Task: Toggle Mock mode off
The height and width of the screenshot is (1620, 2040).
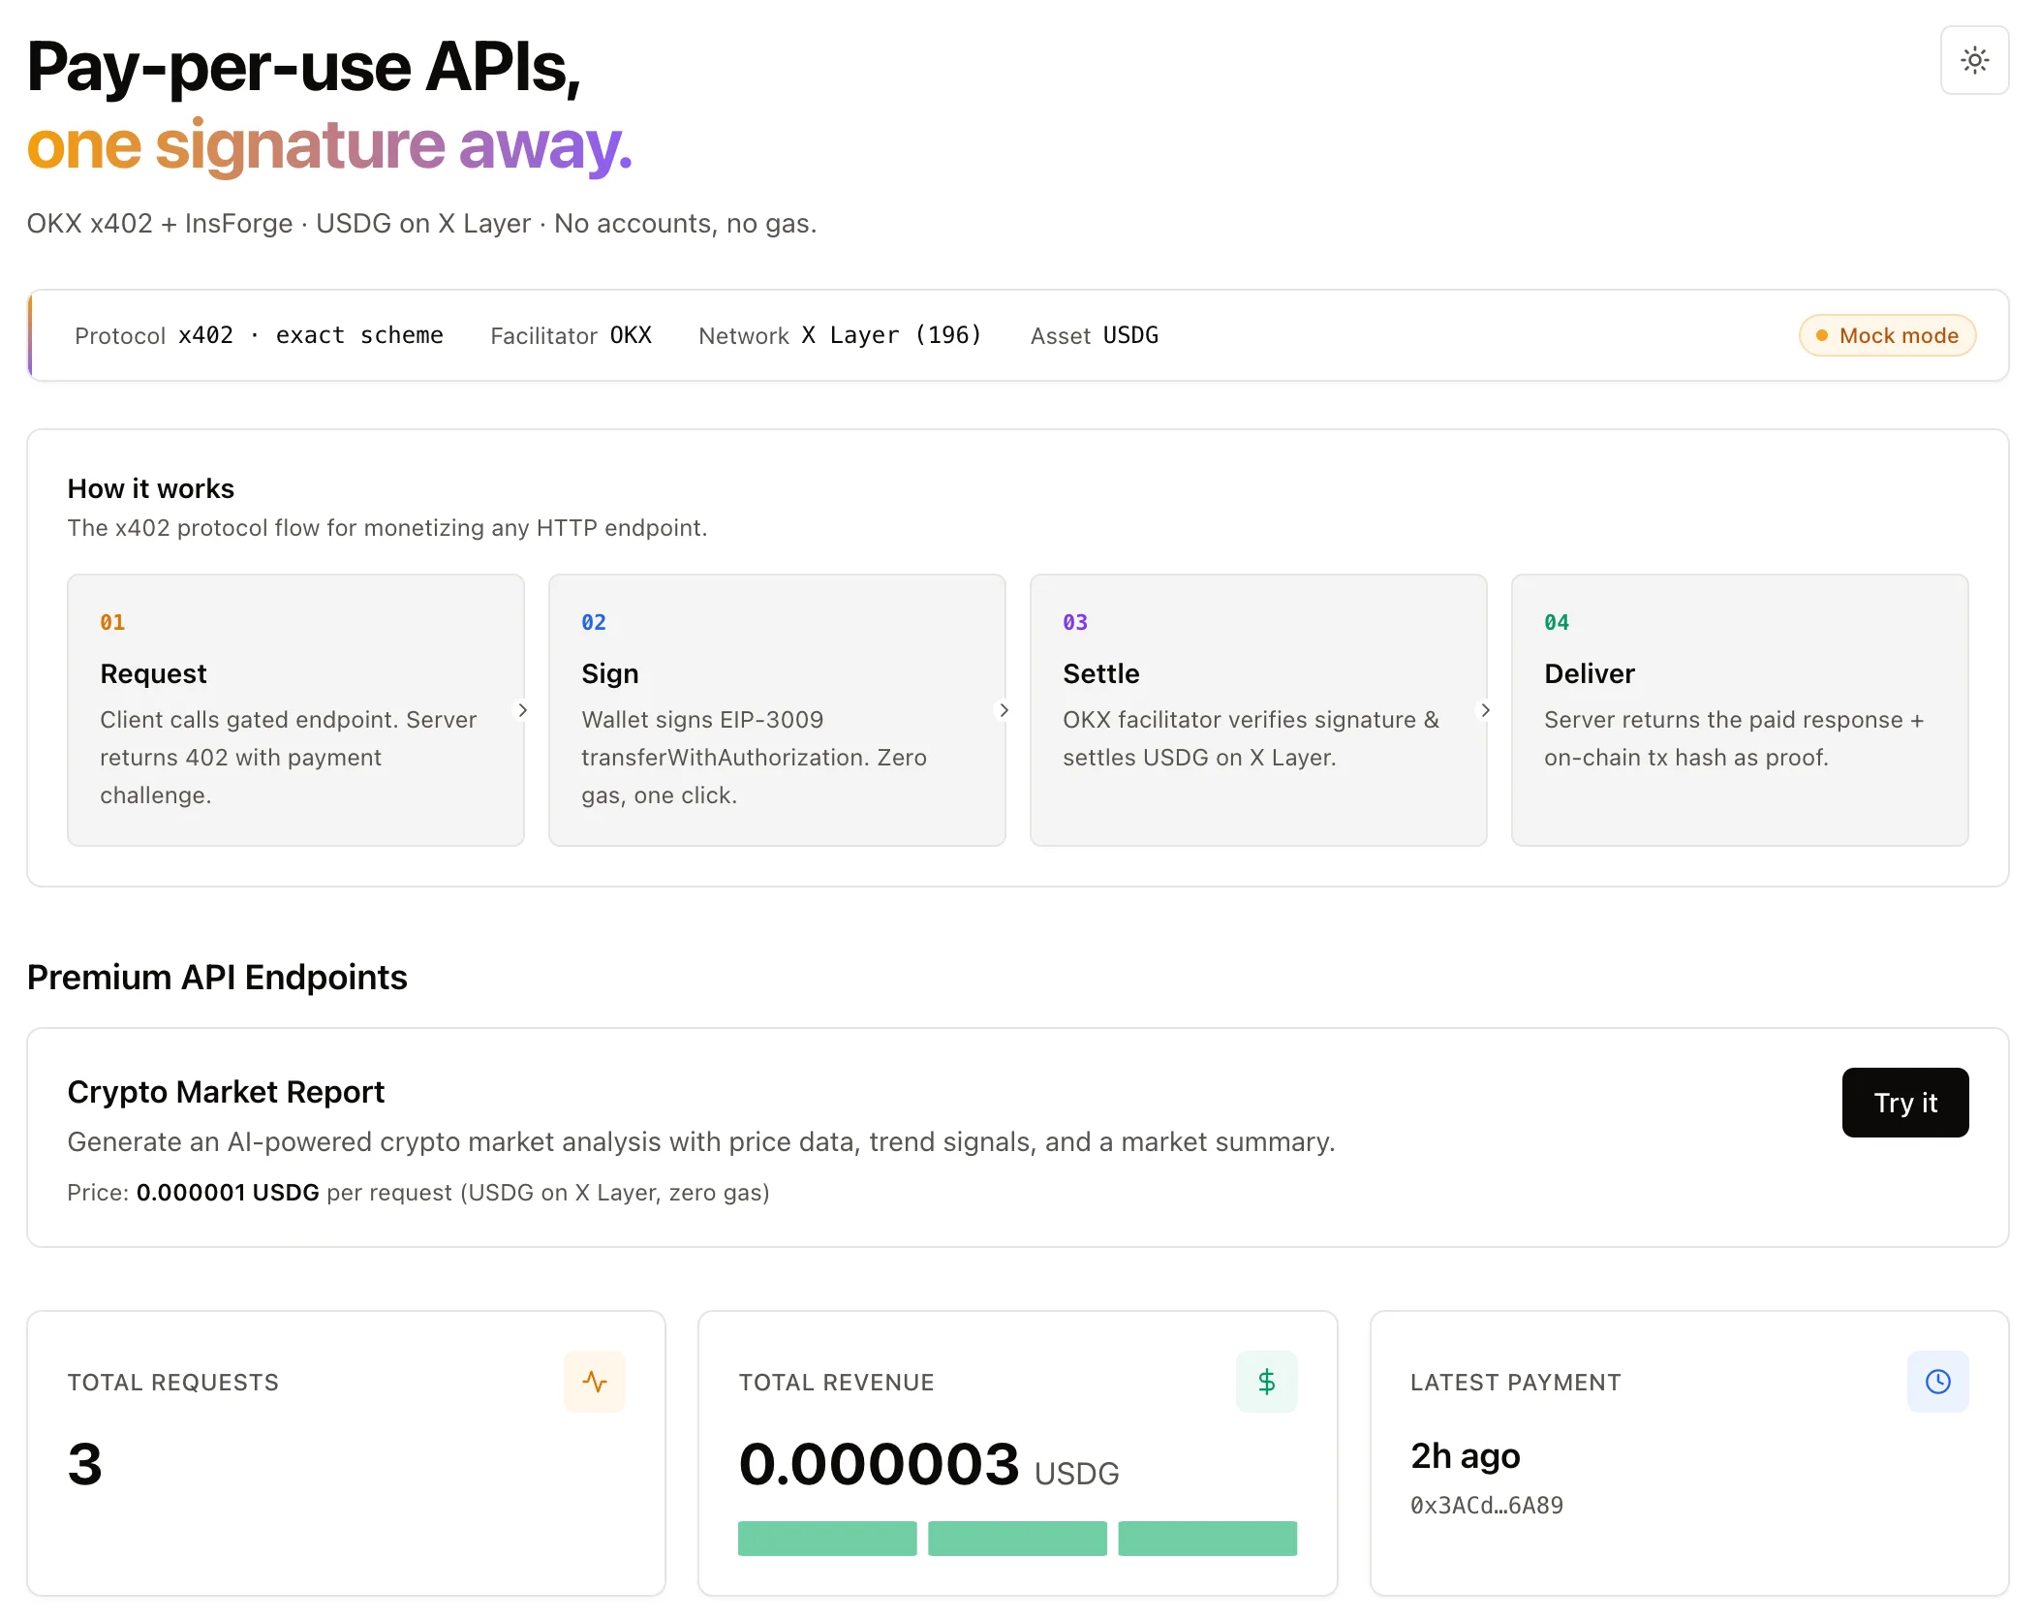Action: (1886, 335)
